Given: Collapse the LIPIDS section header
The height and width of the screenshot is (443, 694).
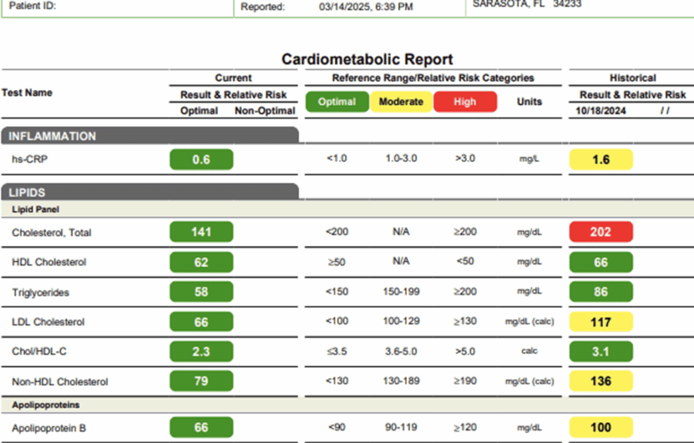Looking at the screenshot, I should (81, 192).
